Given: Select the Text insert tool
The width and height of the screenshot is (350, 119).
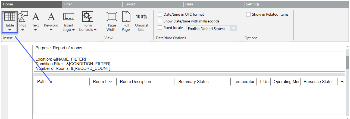Looking at the screenshot, I should pos(36,17).
